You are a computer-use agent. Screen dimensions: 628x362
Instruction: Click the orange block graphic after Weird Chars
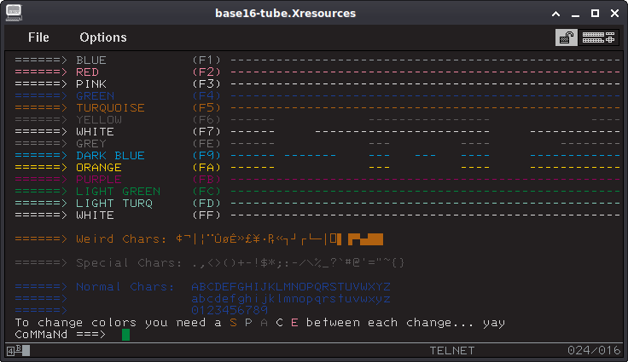coord(365,239)
